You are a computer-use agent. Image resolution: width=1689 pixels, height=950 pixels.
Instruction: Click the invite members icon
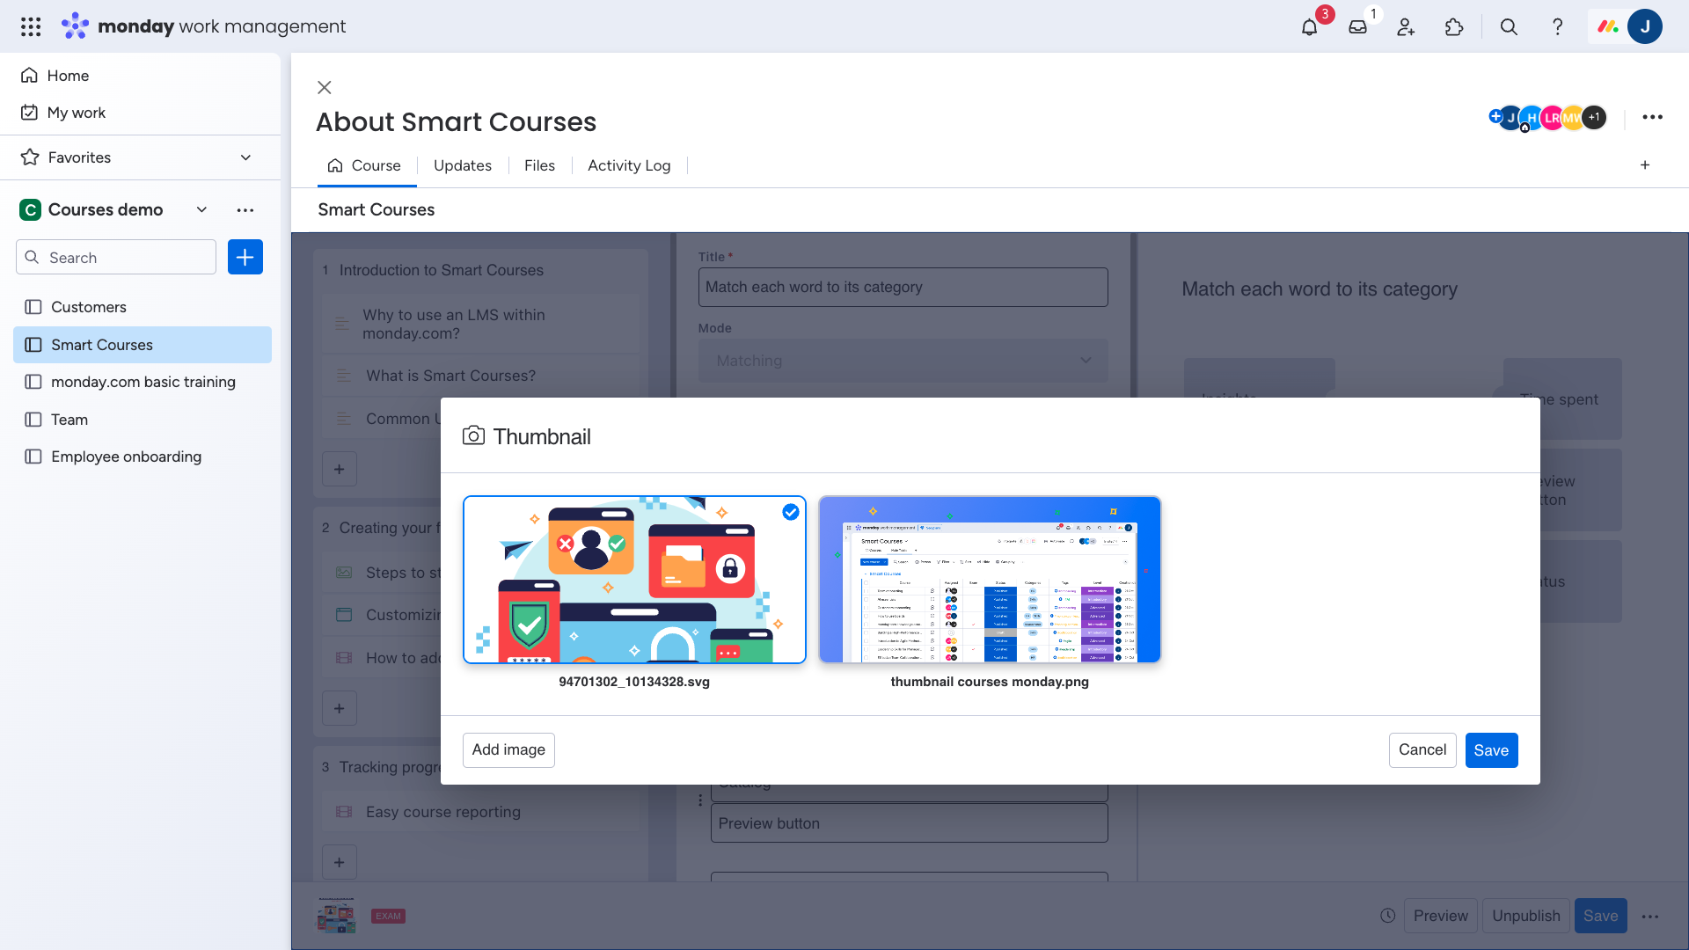[1406, 27]
